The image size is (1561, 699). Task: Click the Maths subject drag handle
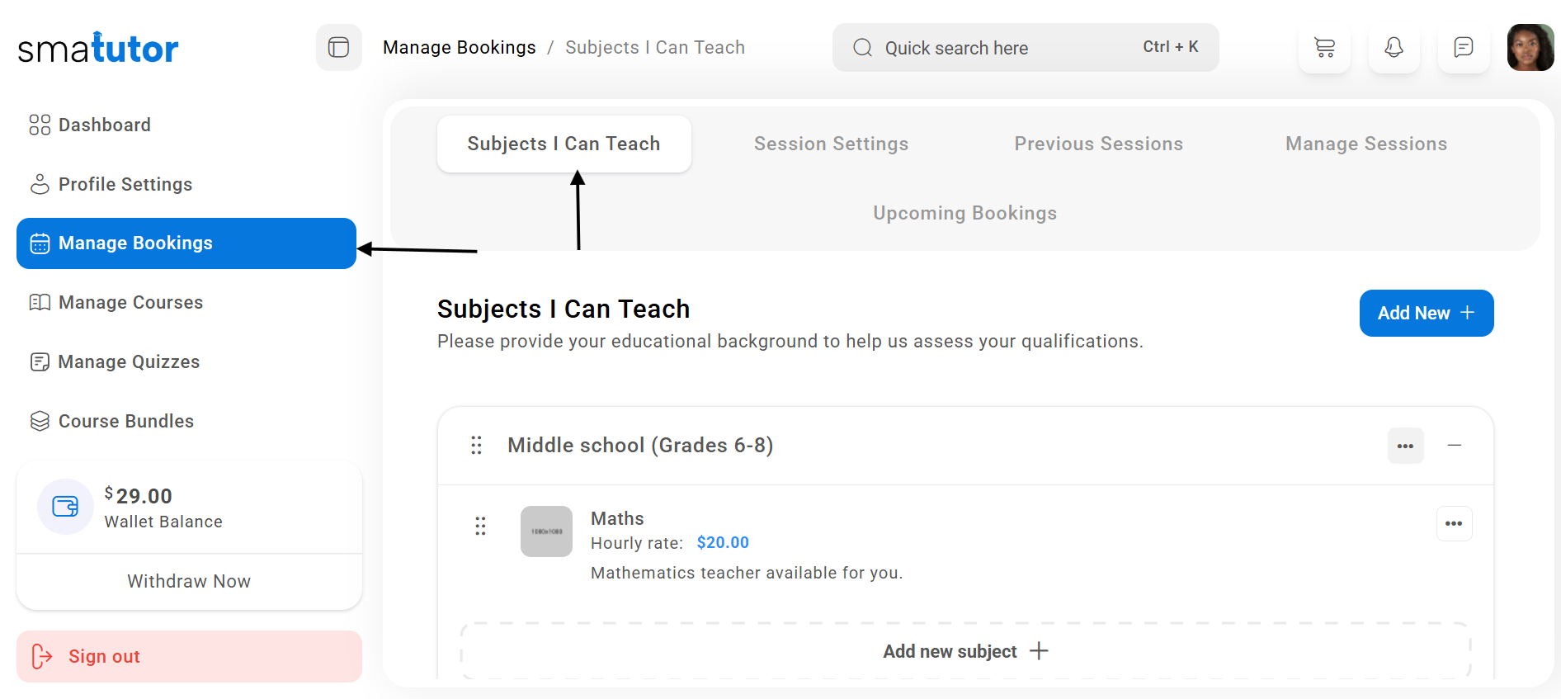[480, 526]
